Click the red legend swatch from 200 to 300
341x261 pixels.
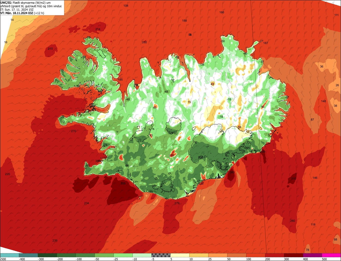[x=274, y=255]
